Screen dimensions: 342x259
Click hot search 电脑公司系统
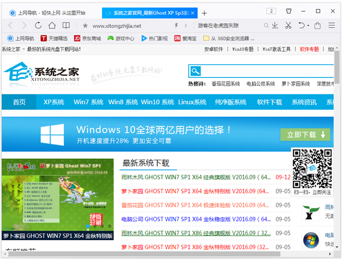click(x=260, y=84)
